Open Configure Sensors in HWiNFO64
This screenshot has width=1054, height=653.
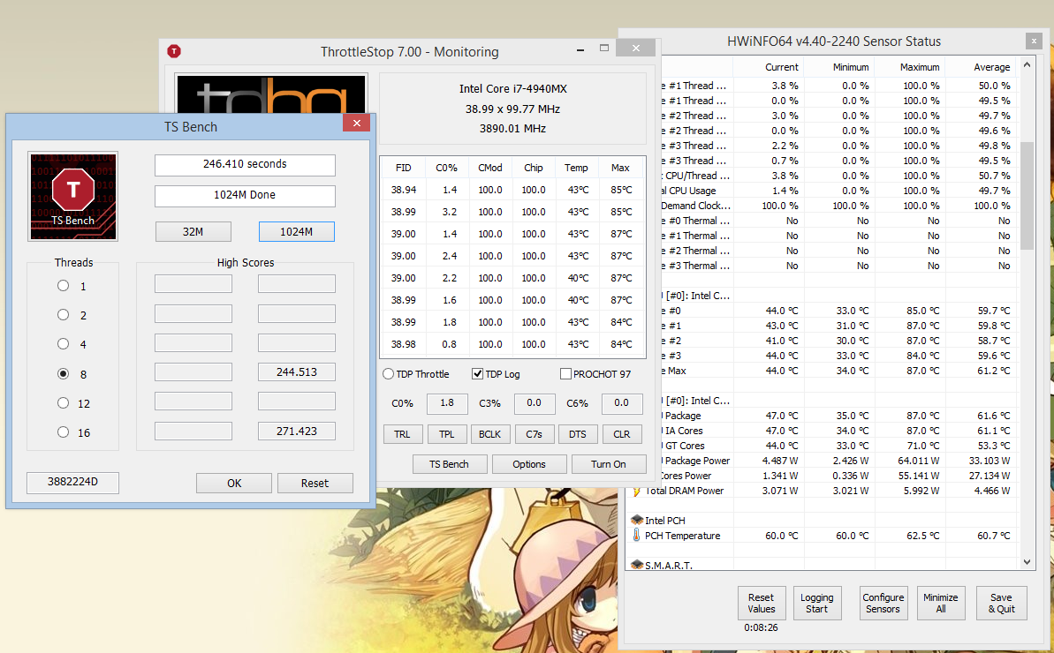coord(883,604)
